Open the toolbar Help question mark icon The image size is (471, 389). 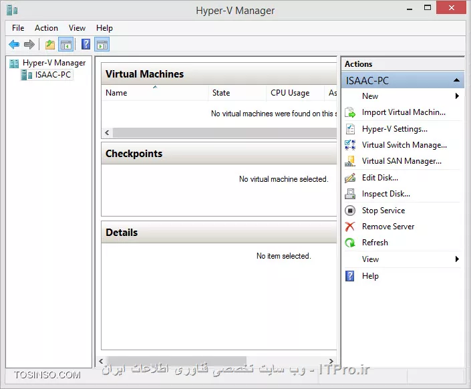click(x=86, y=45)
